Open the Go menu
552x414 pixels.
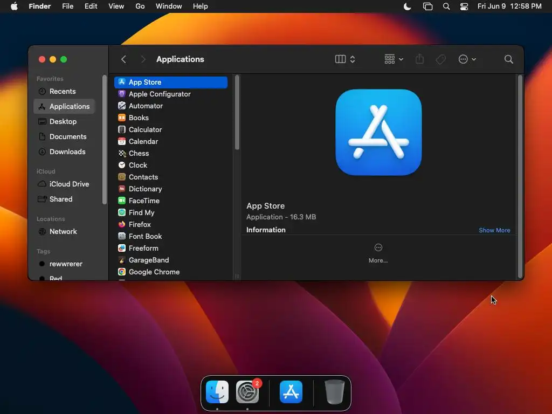click(140, 6)
